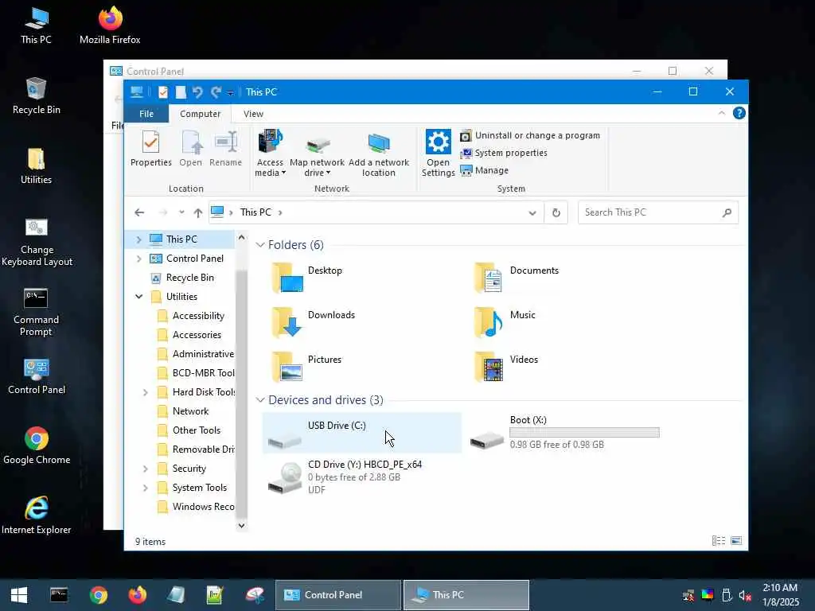Expand System Tools tree node

pyautogui.click(x=146, y=488)
